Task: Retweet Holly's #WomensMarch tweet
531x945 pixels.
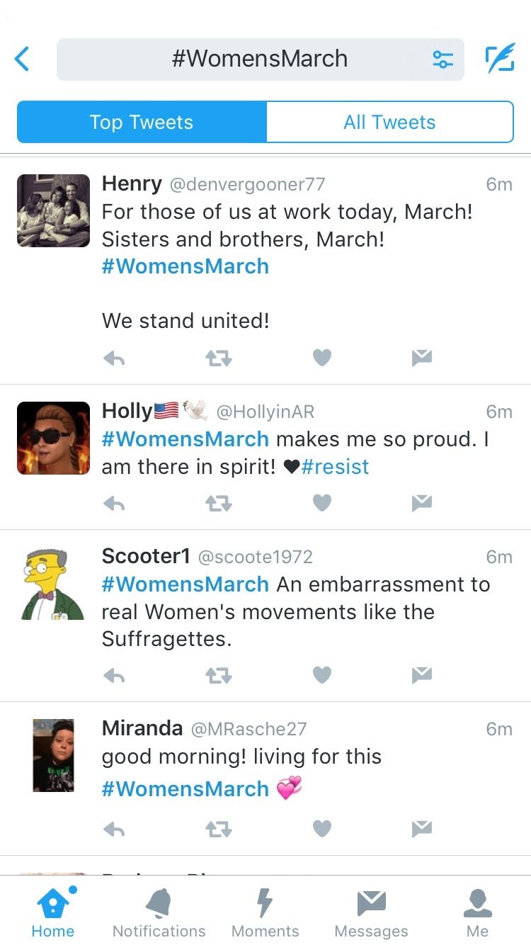Action: [x=218, y=503]
